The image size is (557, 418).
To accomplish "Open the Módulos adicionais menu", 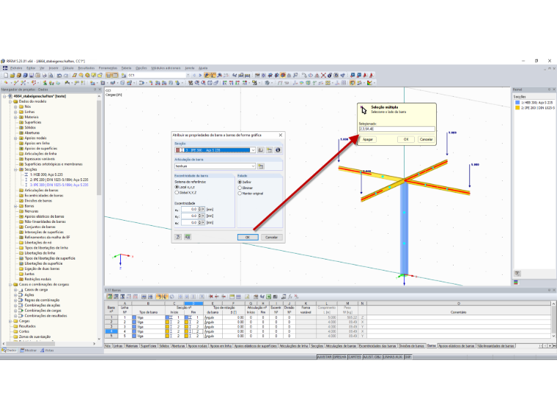I will [166, 68].
